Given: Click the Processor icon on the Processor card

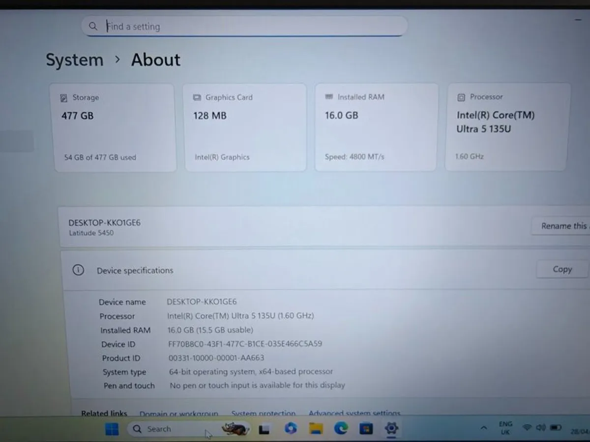Looking at the screenshot, I should (461, 97).
